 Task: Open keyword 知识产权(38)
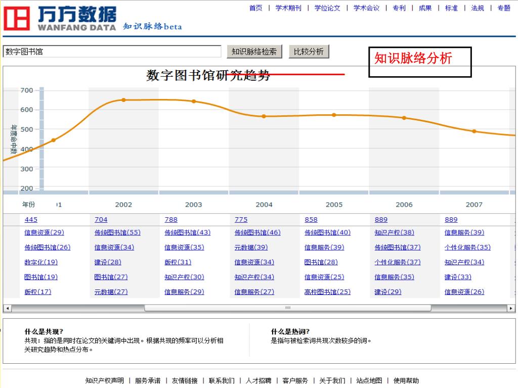point(395,232)
